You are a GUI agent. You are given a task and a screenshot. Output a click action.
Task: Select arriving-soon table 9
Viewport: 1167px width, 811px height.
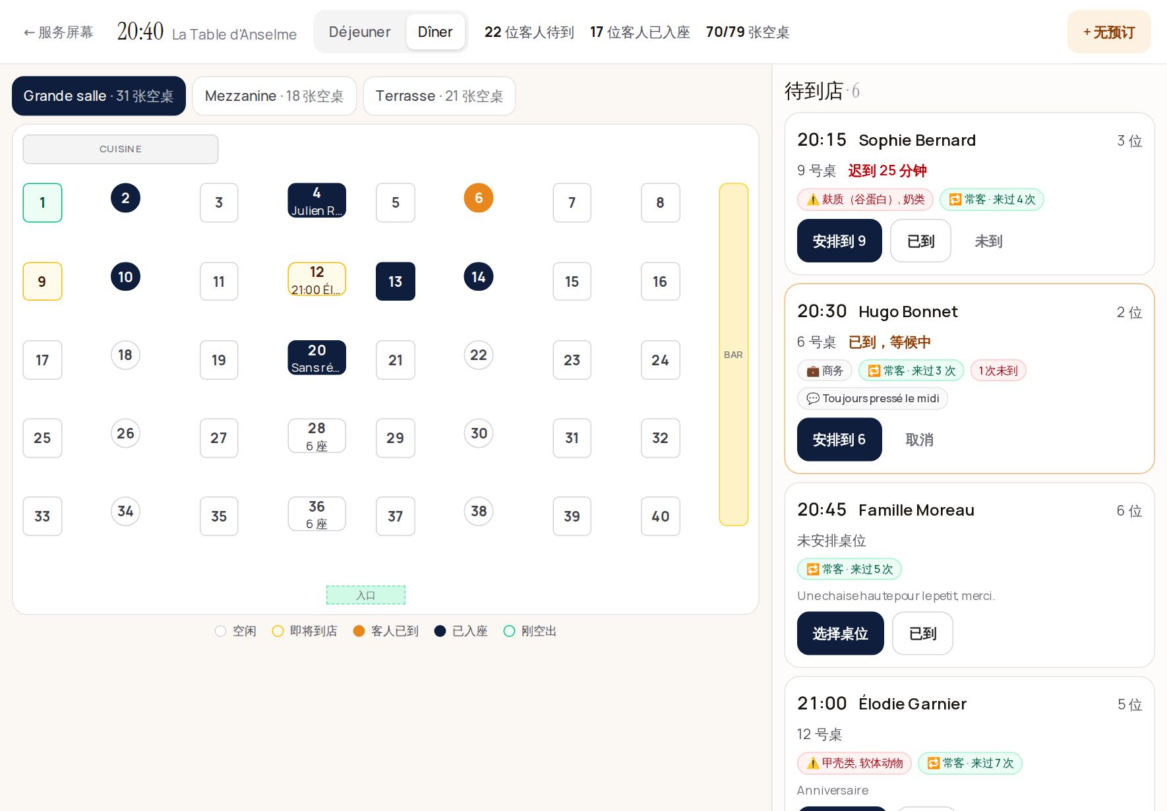tap(42, 282)
